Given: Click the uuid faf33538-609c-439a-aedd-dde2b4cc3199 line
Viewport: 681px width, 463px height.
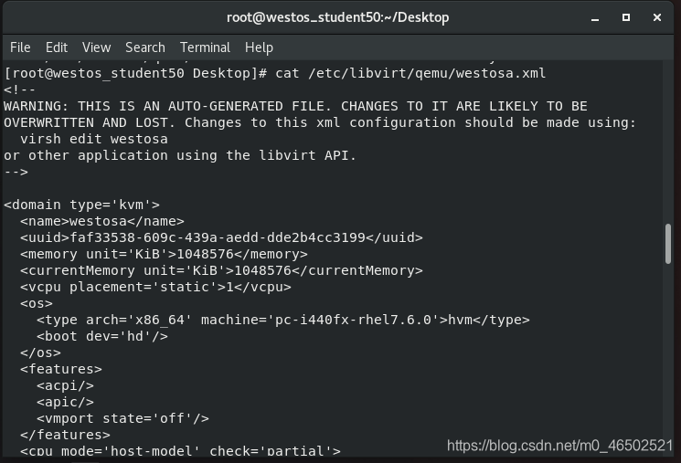Looking at the screenshot, I should click(221, 237).
